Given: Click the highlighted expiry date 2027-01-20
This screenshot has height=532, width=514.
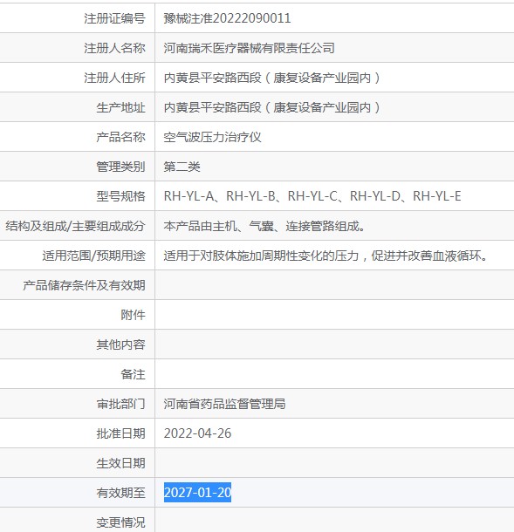Looking at the screenshot, I should tap(197, 493).
